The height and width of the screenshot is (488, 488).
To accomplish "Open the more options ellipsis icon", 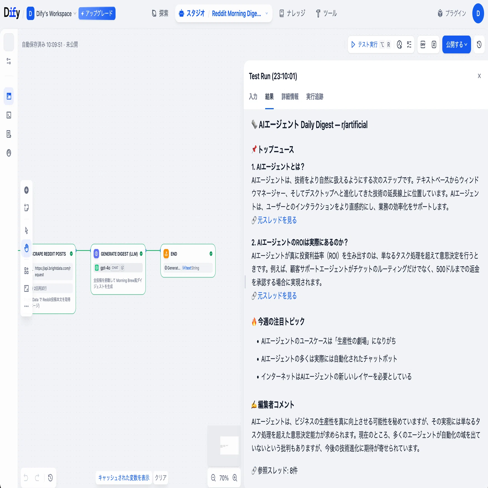I will [26, 306].
